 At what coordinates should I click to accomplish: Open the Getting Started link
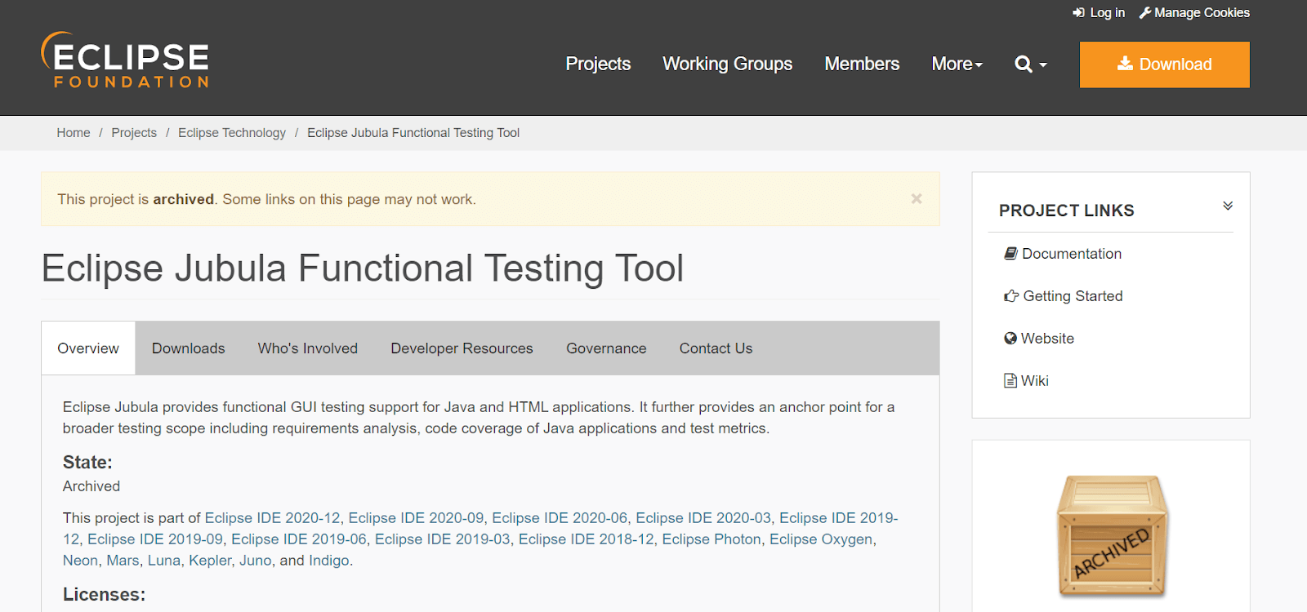pos(1064,296)
